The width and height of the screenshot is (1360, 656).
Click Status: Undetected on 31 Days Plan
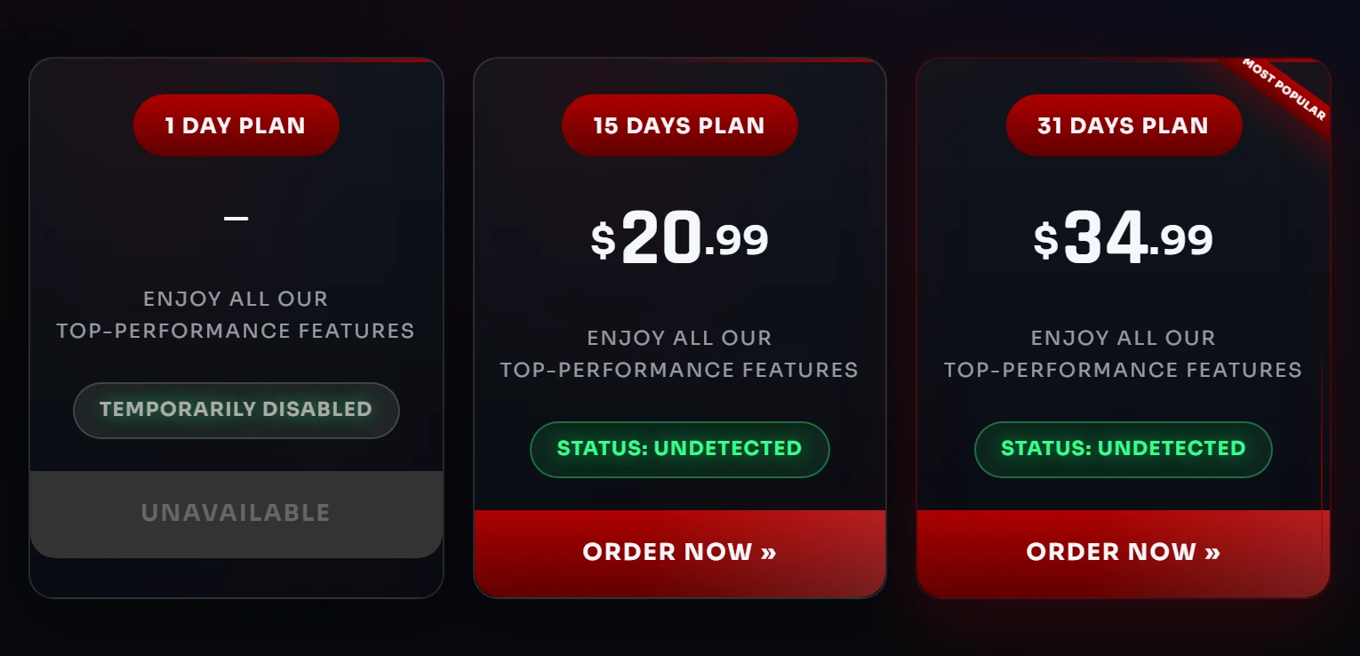(1123, 449)
